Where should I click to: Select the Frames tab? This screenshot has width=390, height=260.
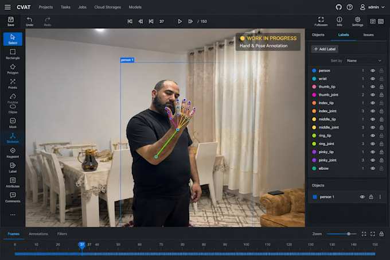click(x=13, y=234)
